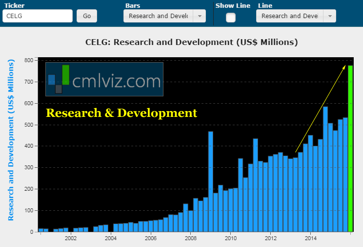Click the '2004' x-axis label
This screenshot has width=363, height=247.
(x=111, y=238)
